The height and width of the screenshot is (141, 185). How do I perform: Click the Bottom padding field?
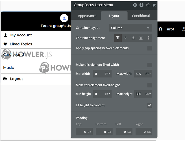(x=104, y=132)
